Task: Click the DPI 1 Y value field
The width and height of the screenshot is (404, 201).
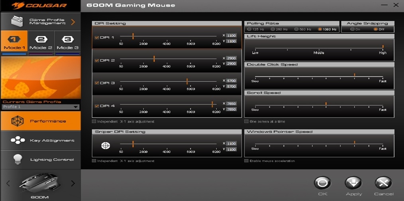Action: pyautogui.click(x=231, y=41)
